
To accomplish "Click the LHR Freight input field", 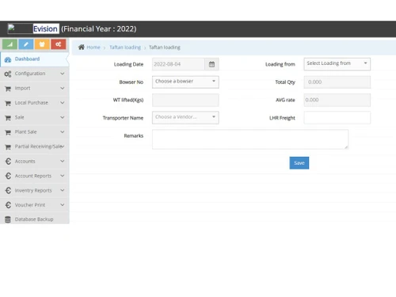I will (x=337, y=118).
